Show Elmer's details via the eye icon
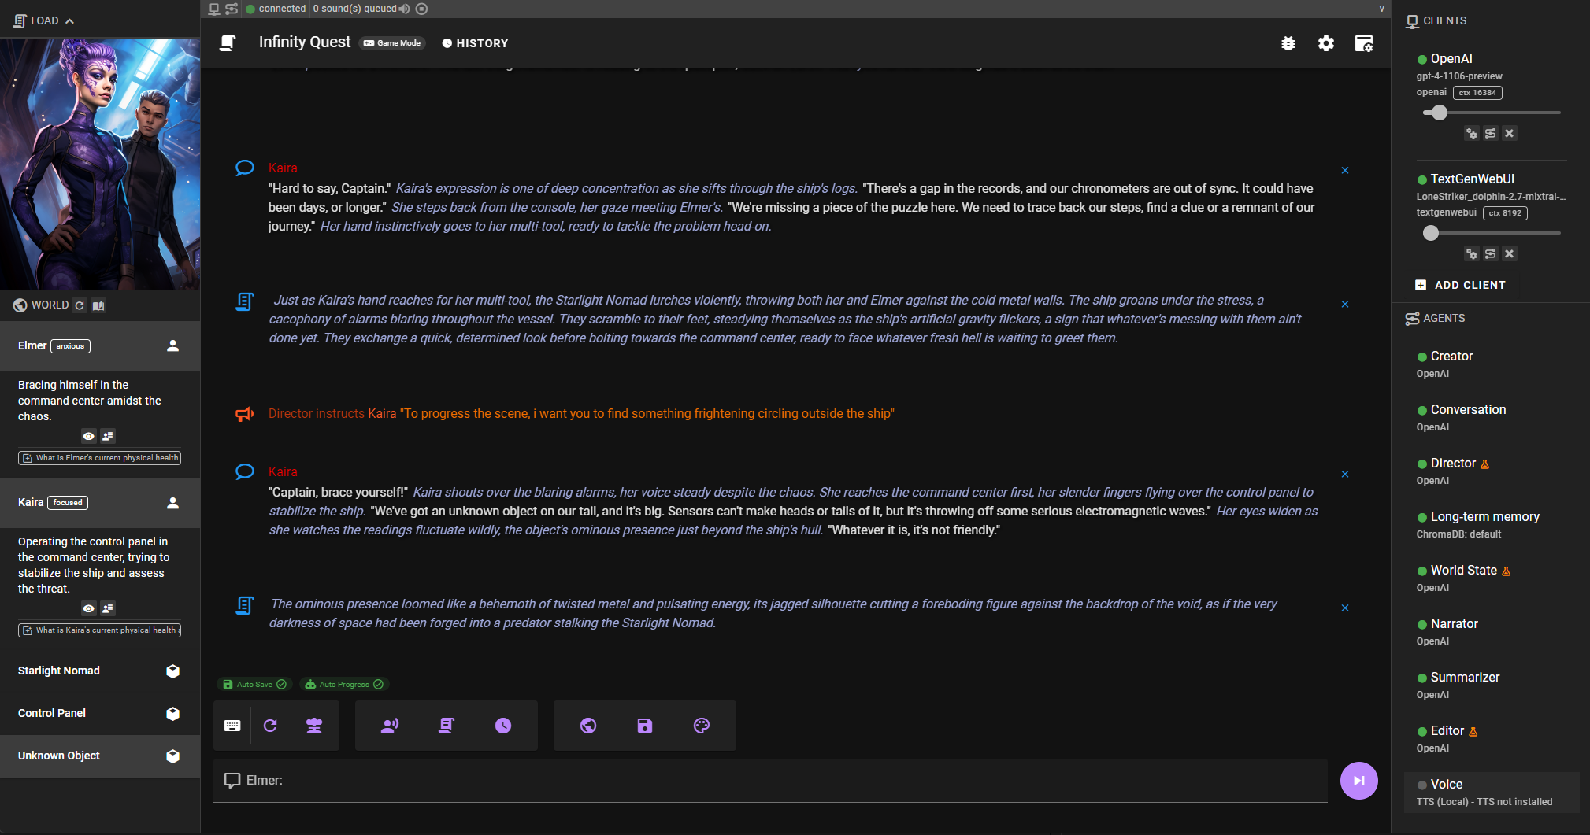Screen dimensions: 1590x835 tap(88, 436)
